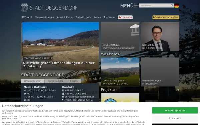Screen dimensions: 200x125
Task: Open Leben menu item
Action: click(97, 17)
